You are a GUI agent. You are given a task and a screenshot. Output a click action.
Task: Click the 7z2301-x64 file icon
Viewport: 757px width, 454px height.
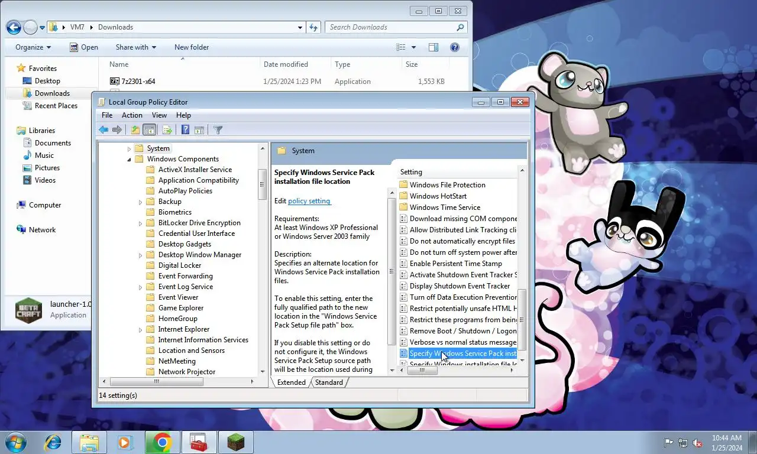[115, 82]
